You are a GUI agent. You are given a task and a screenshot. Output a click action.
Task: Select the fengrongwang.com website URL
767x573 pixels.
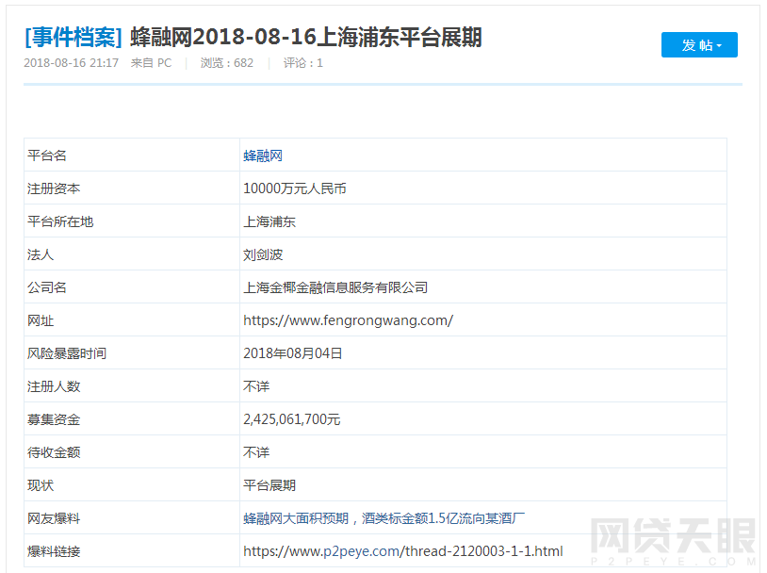coord(349,320)
